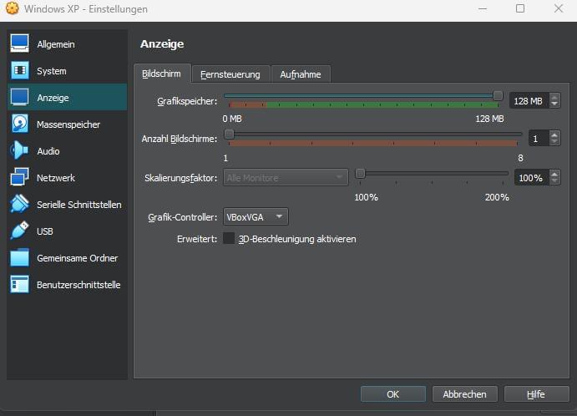
Task: Open the Grafik-Controller VBoxVGA dropdown
Action: tap(256, 217)
